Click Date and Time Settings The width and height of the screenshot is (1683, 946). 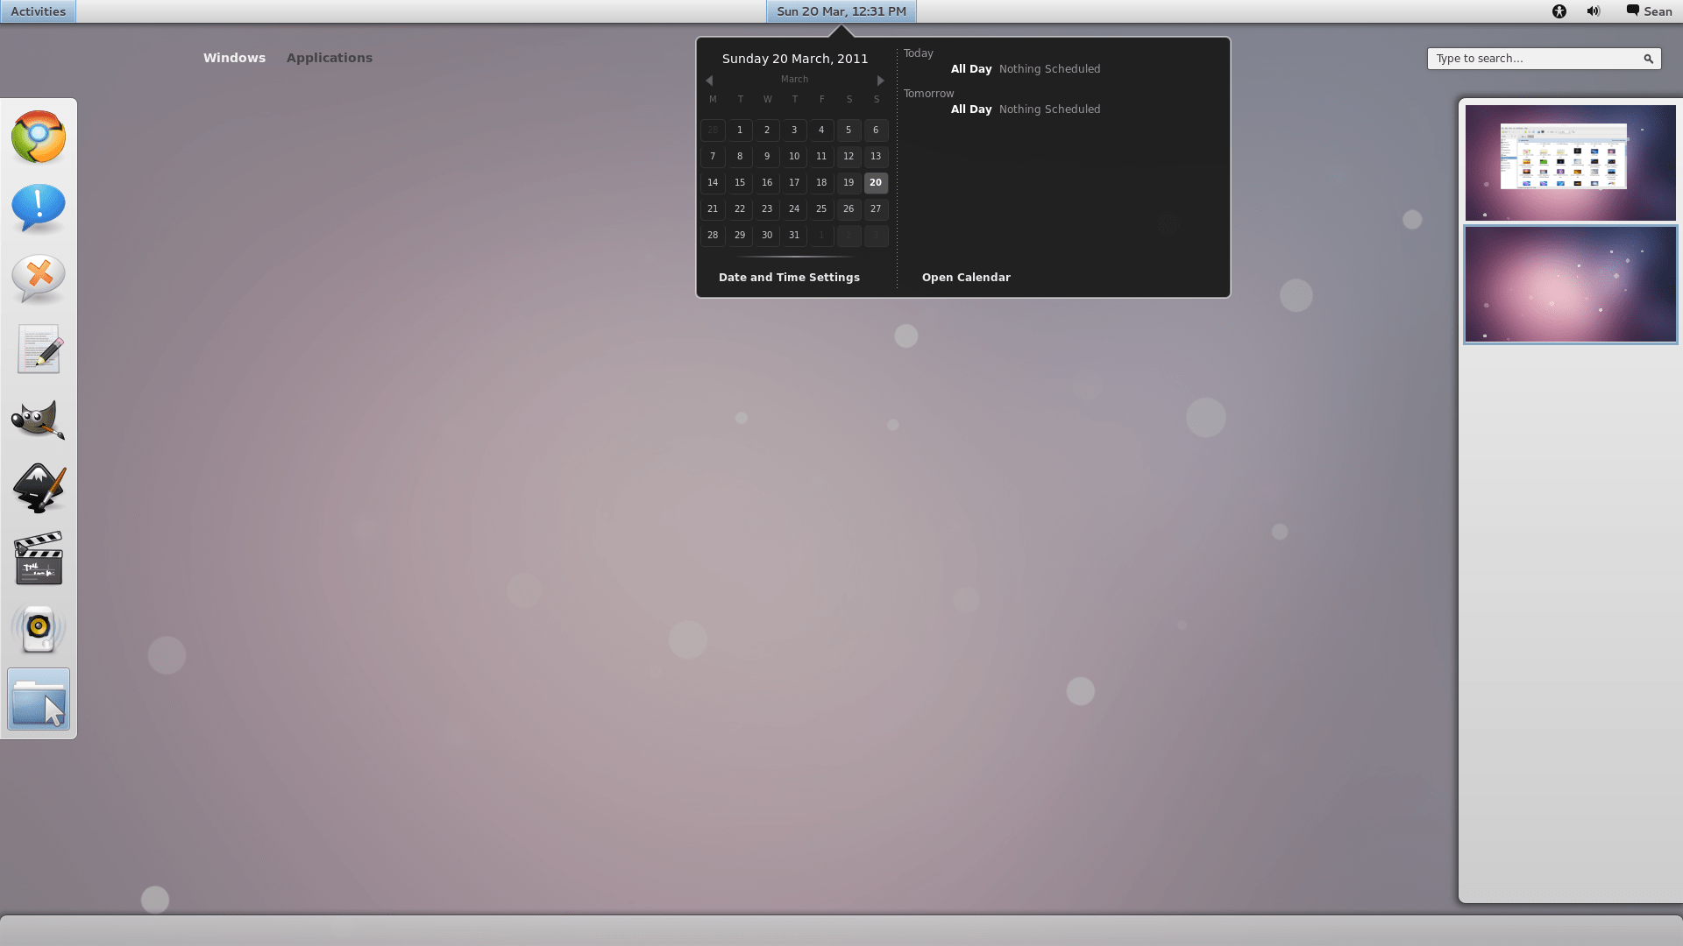pyautogui.click(x=789, y=278)
